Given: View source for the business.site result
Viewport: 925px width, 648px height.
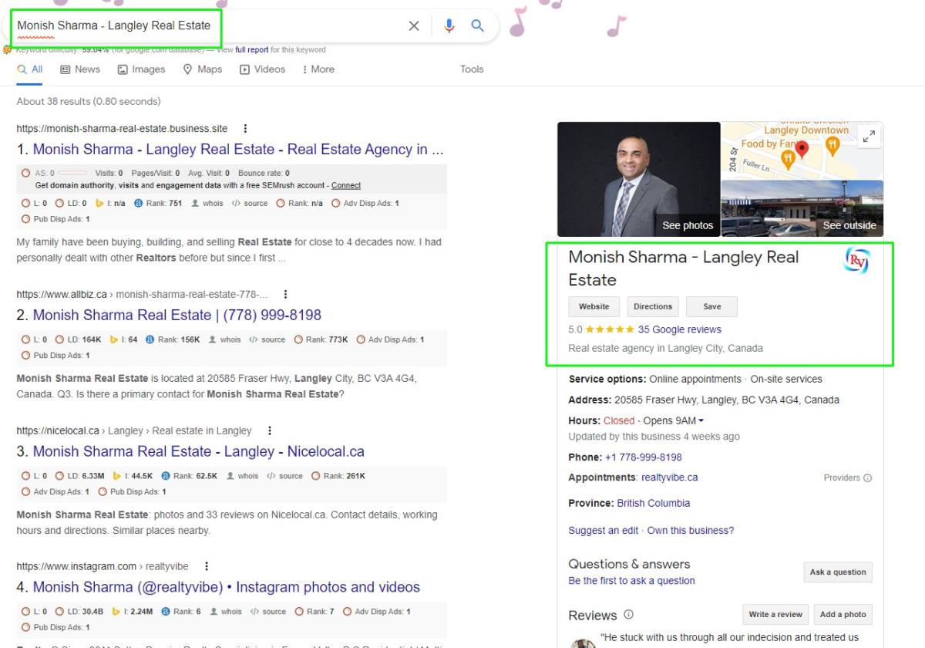Looking at the screenshot, I should click(x=250, y=204).
